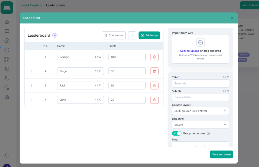
Task: Go to Home in the sidebar
Action: tap(7, 22)
